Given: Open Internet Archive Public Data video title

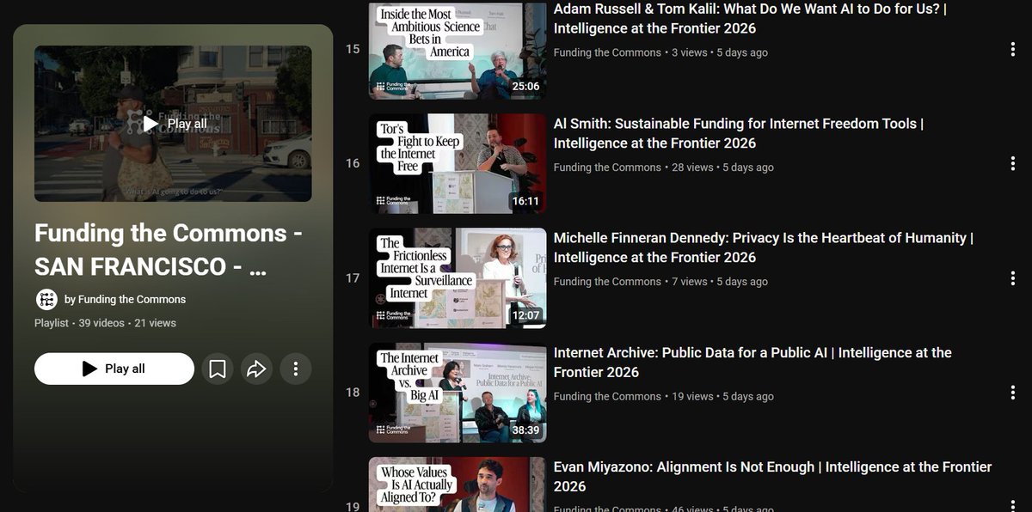Looking at the screenshot, I should (752, 362).
